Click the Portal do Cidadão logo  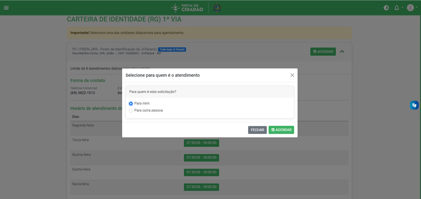point(187,8)
